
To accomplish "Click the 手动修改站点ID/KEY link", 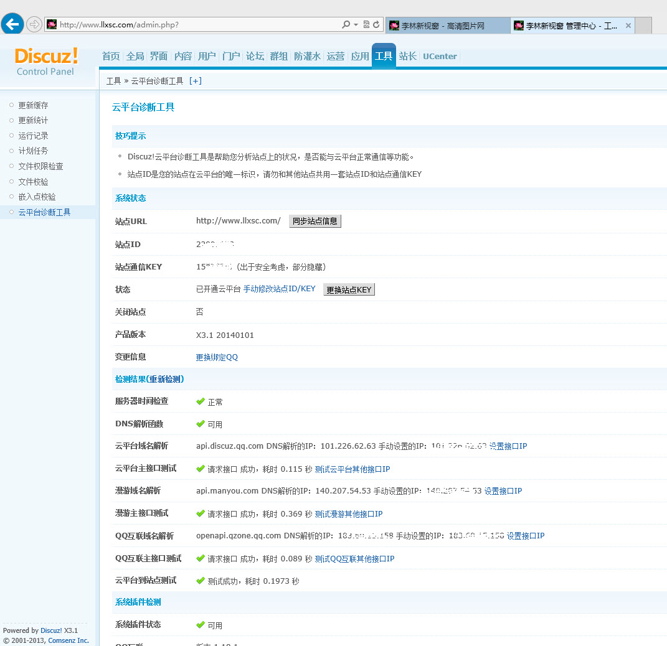I will click(280, 289).
